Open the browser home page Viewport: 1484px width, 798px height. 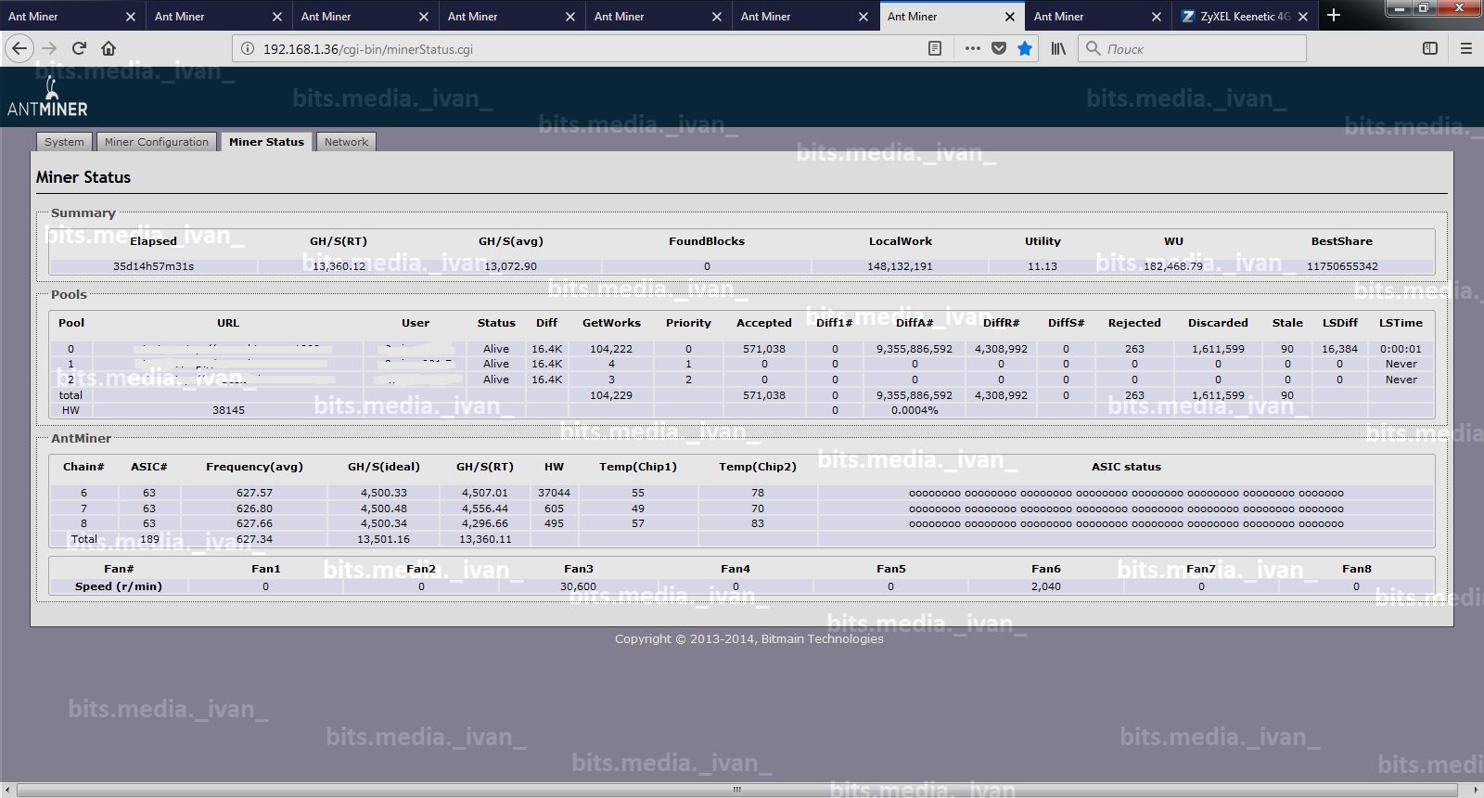[x=109, y=48]
